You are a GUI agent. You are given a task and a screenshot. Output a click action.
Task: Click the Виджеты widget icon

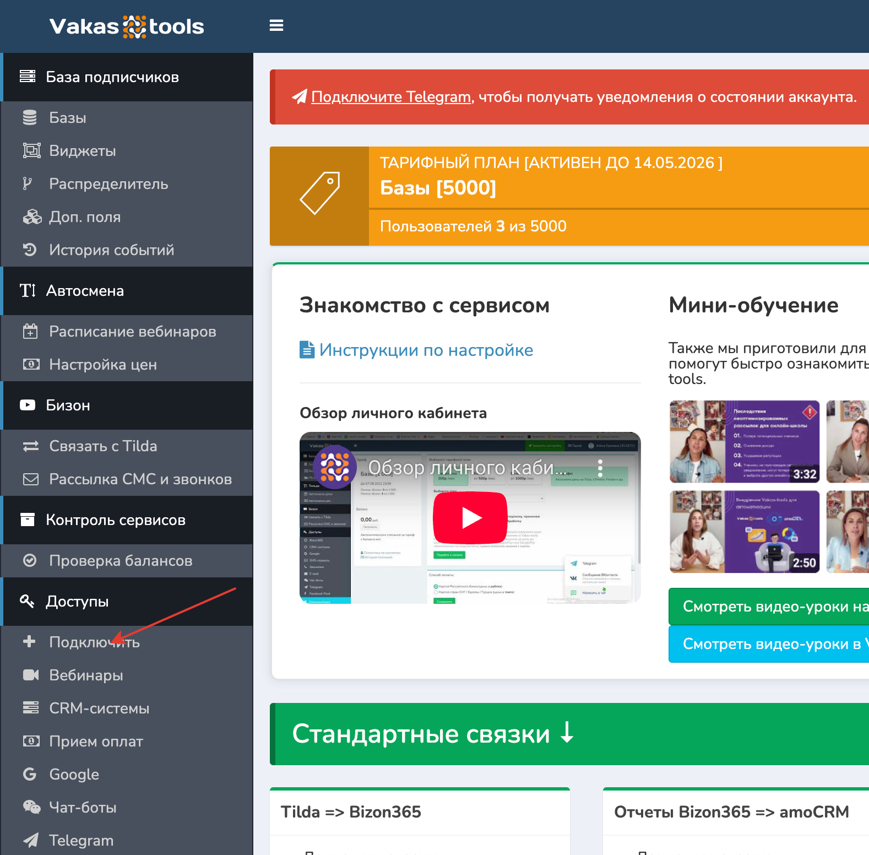tap(31, 150)
